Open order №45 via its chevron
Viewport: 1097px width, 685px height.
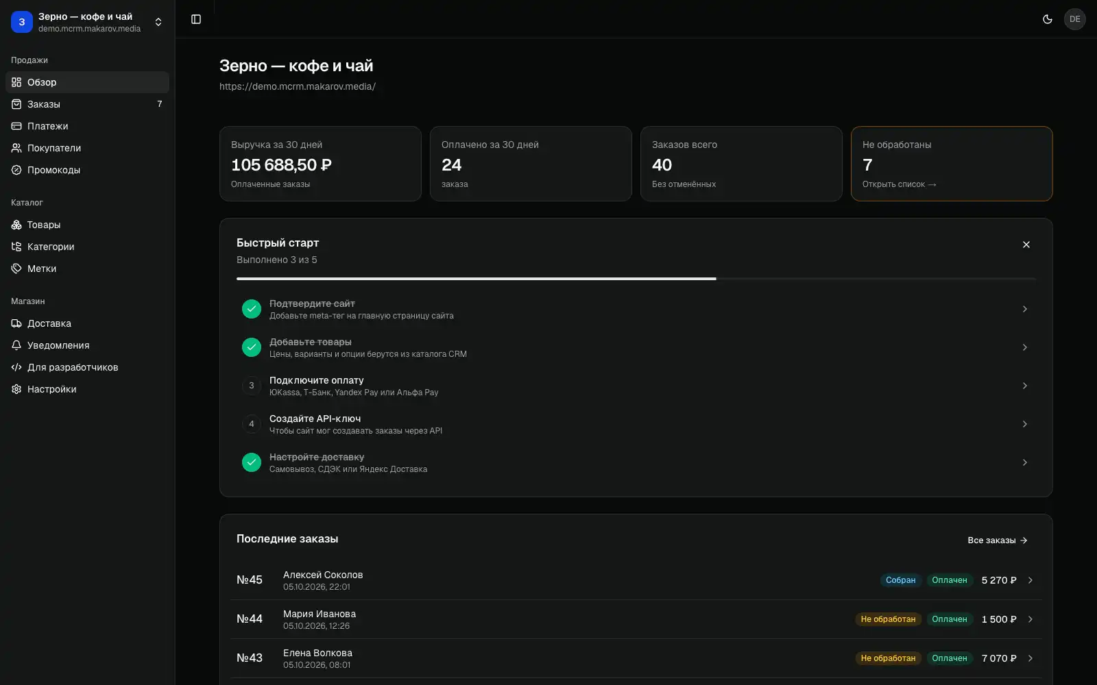pos(1030,580)
